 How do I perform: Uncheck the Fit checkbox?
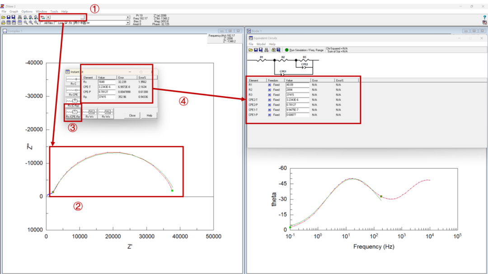click(66, 23)
